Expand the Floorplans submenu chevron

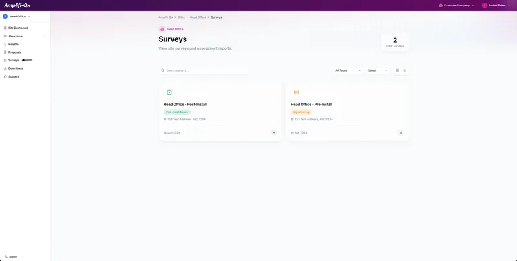45,36
